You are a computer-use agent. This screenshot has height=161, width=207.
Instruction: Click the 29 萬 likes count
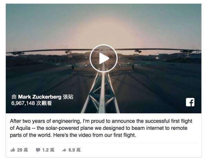pyautogui.click(x=22, y=150)
